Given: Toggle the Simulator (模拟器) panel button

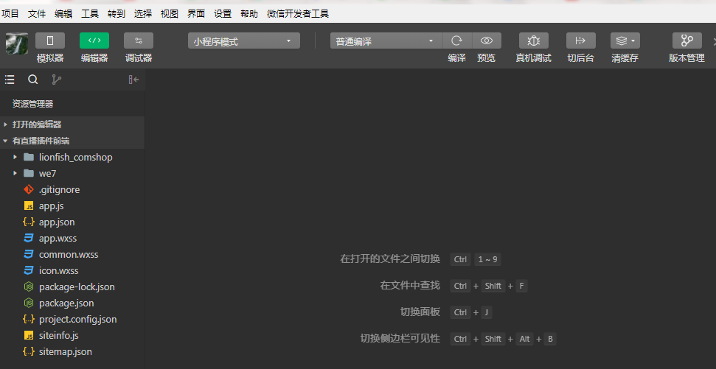Looking at the screenshot, I should tap(49, 41).
